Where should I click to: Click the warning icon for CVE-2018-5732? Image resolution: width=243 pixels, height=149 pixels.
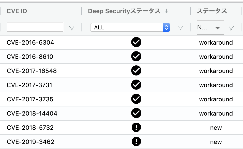[x=136, y=127]
